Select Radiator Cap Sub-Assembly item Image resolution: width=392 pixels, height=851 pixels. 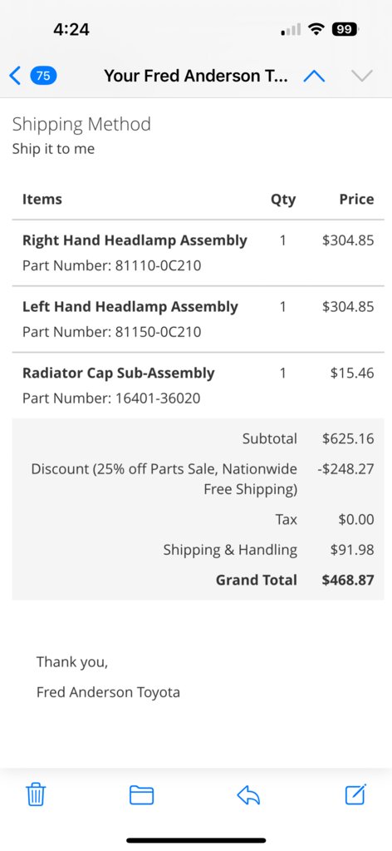[x=118, y=373]
